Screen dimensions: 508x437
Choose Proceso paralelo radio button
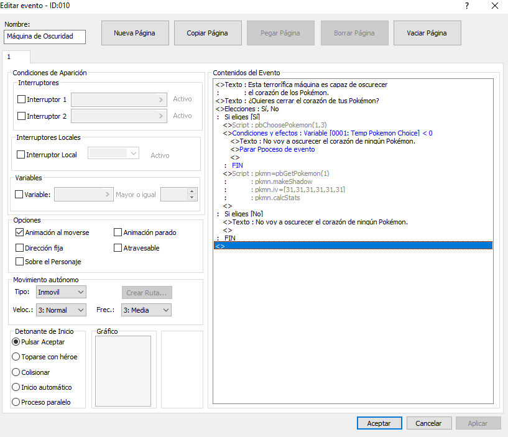(16, 402)
